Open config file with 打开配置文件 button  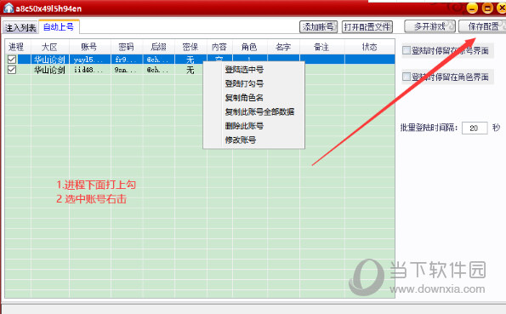[367, 27]
